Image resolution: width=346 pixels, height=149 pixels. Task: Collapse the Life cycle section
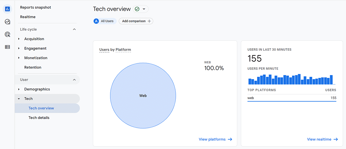coord(74,29)
